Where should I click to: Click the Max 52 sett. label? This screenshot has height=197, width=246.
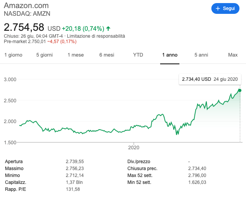(140, 175)
